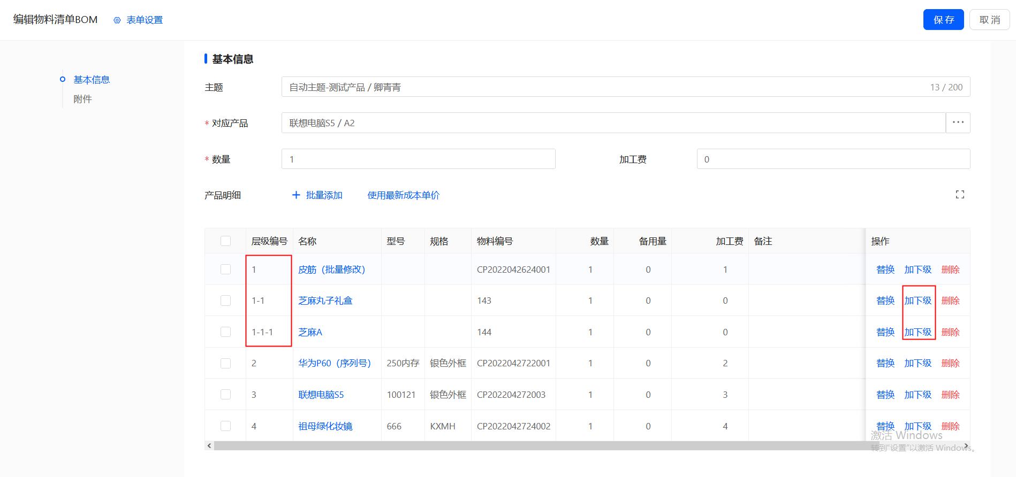The height and width of the screenshot is (477, 1016).
Task: Click 删除 in the 芝麻A row
Action: [x=951, y=332]
